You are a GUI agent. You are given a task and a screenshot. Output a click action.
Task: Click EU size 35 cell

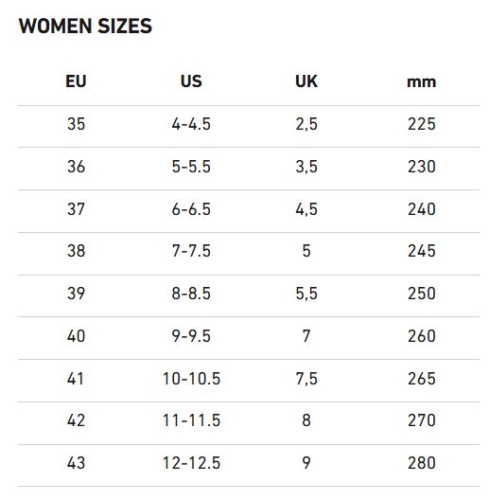click(76, 124)
